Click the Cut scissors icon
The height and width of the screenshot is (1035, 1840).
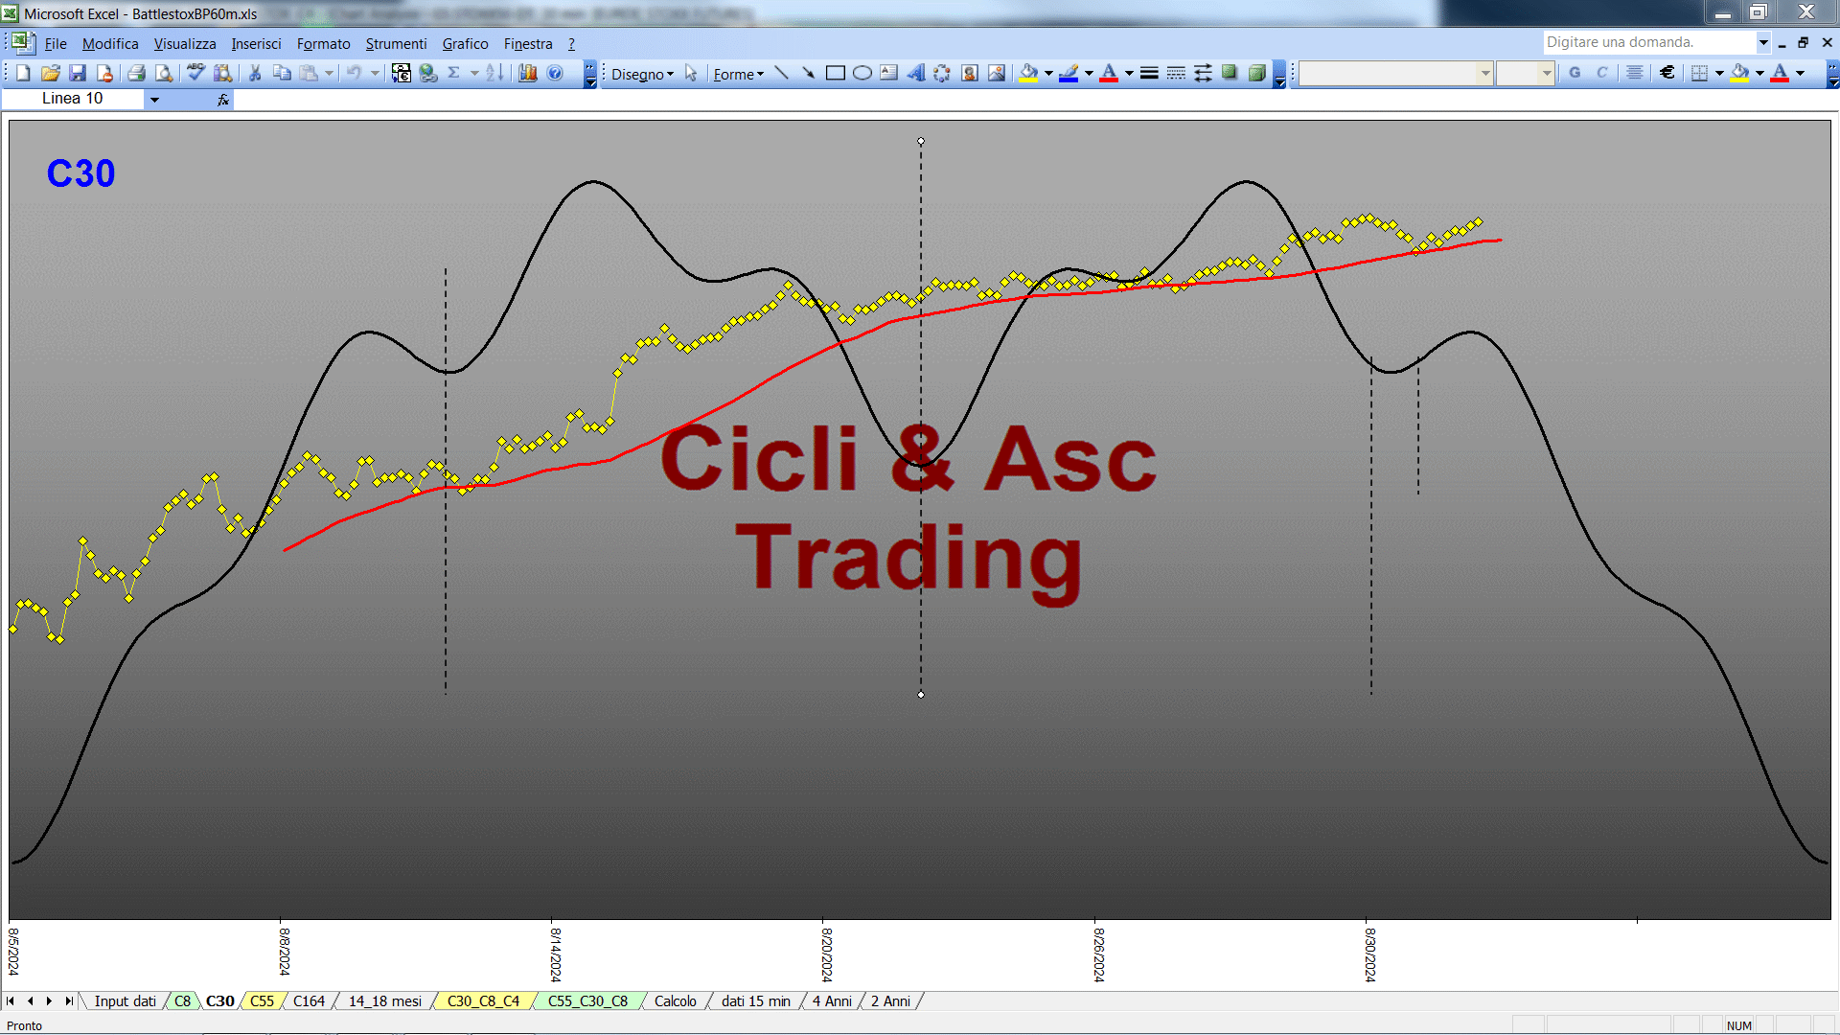coord(255,74)
